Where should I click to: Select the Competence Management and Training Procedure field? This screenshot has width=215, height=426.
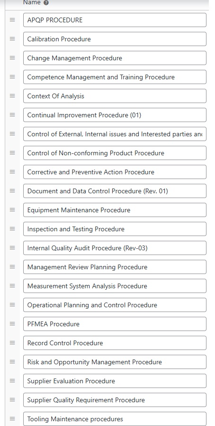click(x=115, y=77)
